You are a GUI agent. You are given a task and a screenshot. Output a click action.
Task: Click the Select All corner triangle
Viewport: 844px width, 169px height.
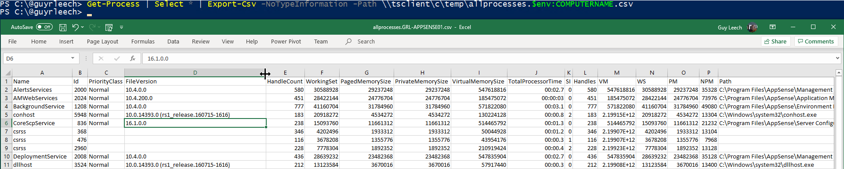7,73
